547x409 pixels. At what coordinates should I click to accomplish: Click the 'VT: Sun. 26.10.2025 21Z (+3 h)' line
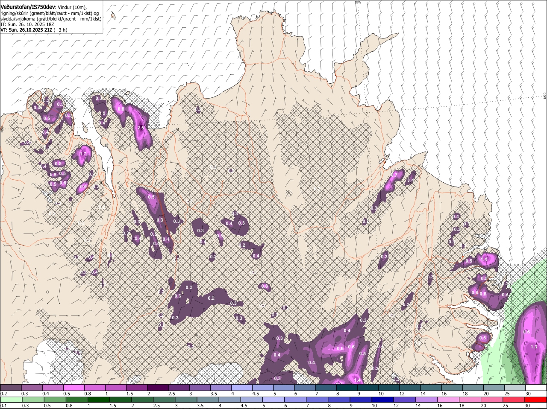tap(34, 30)
